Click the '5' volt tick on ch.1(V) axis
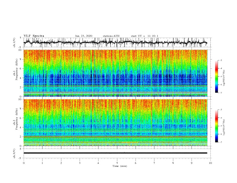This screenshot has width=237, height=183. pos(21,38)
